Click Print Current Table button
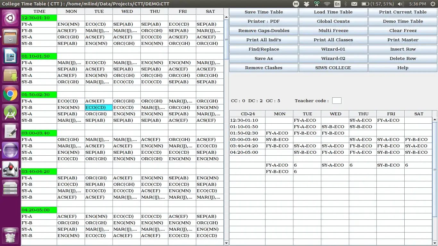 click(x=403, y=12)
